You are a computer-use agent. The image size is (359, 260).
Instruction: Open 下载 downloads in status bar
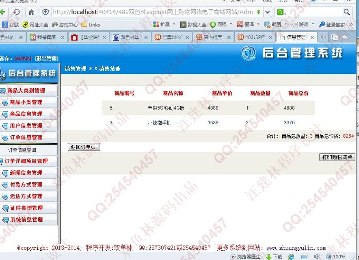point(274,257)
